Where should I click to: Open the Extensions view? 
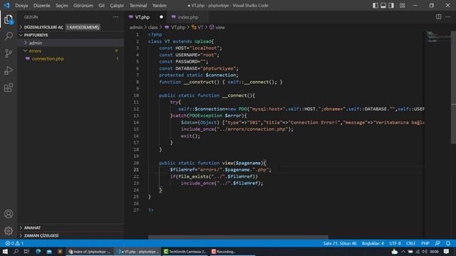[x=9, y=87]
